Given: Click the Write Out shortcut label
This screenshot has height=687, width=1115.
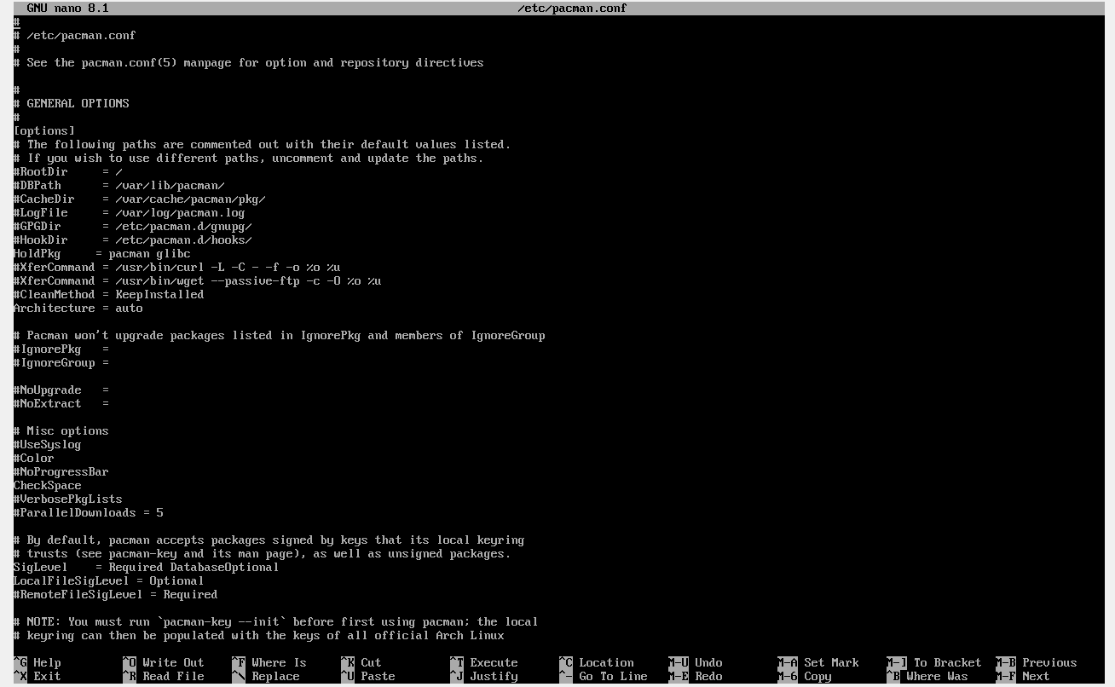Looking at the screenshot, I should click(172, 662).
